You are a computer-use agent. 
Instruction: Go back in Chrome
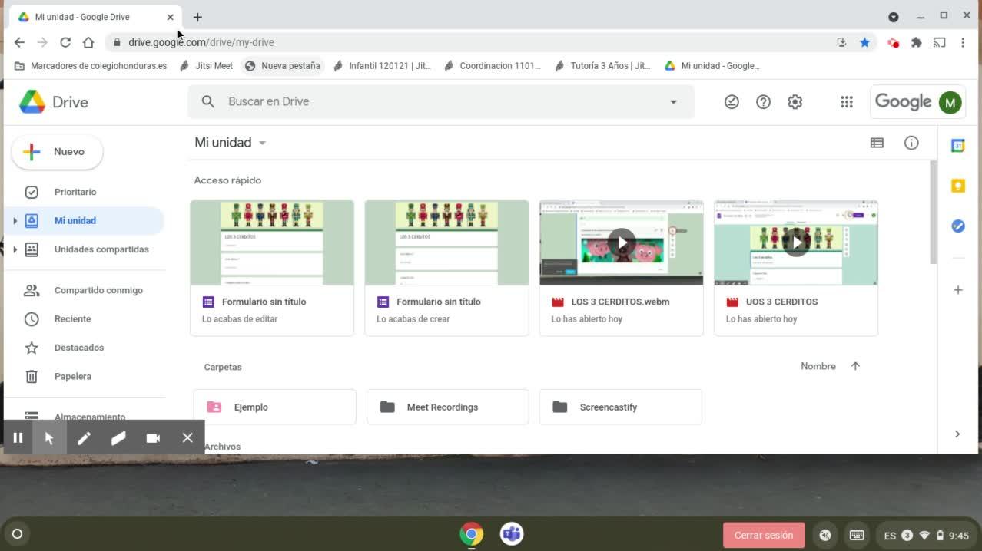(19, 42)
